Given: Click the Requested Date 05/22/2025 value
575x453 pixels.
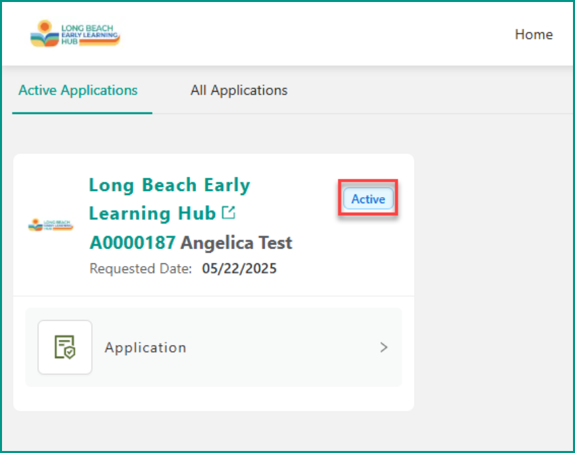Looking at the screenshot, I should click(239, 269).
